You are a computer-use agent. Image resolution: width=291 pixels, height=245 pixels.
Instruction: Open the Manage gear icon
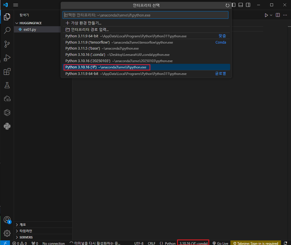[x=7, y=233]
